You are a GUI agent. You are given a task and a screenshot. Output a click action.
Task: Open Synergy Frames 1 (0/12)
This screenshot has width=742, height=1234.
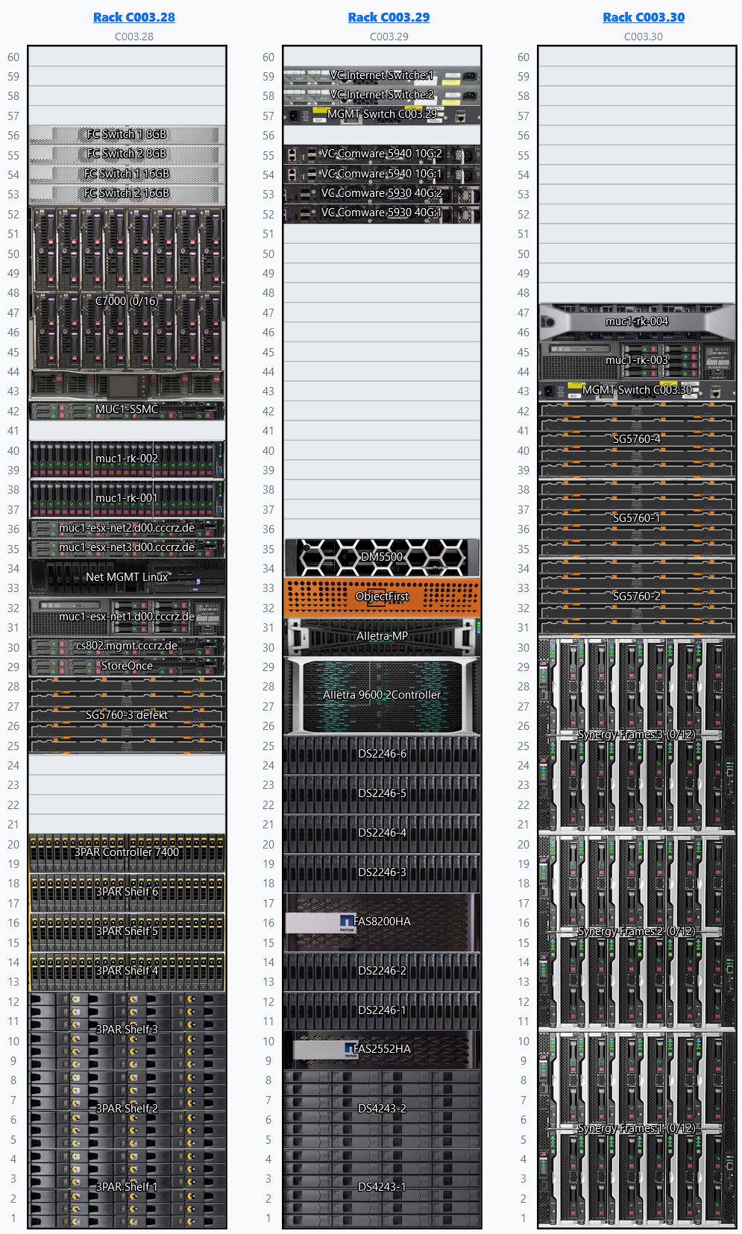[637, 1129]
